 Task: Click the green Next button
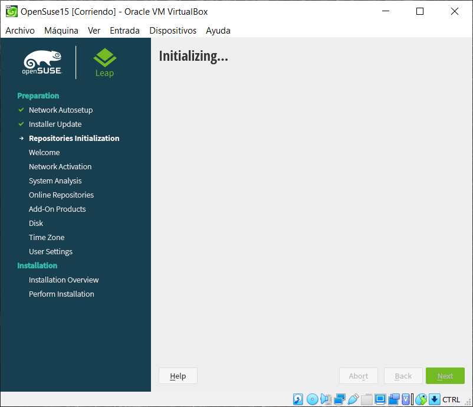pos(445,376)
